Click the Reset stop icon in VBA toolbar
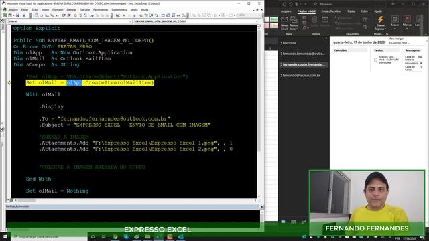Image resolution: width=429 pixels, height=241 pixels. (134, 15)
